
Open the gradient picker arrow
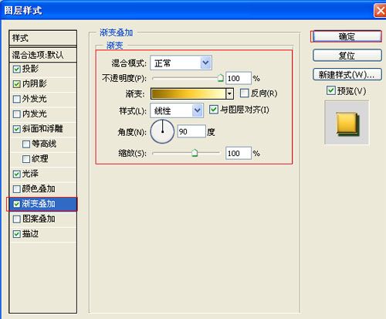(x=229, y=93)
